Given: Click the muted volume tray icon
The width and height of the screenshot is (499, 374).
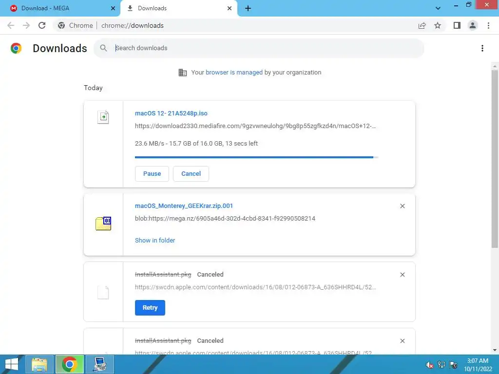Looking at the screenshot, I should pyautogui.click(x=430, y=365).
